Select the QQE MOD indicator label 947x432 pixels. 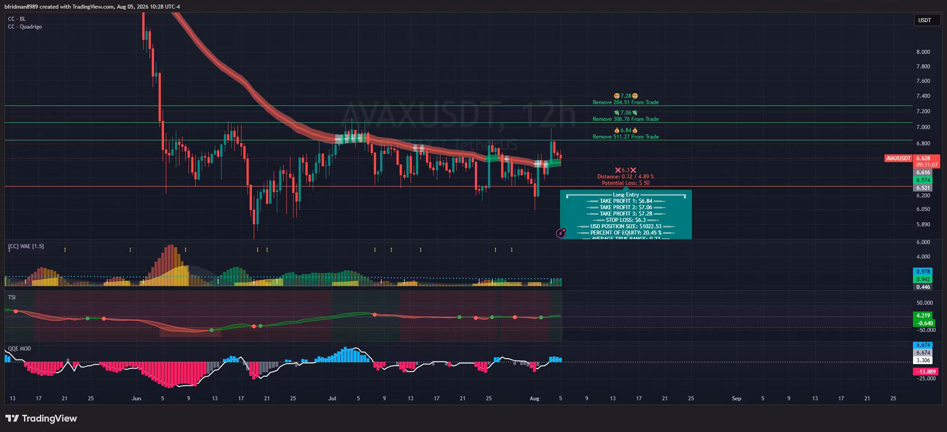click(19, 349)
